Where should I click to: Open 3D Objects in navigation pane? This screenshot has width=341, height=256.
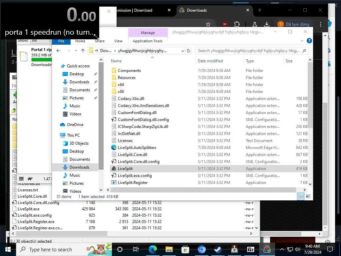pos(79,143)
